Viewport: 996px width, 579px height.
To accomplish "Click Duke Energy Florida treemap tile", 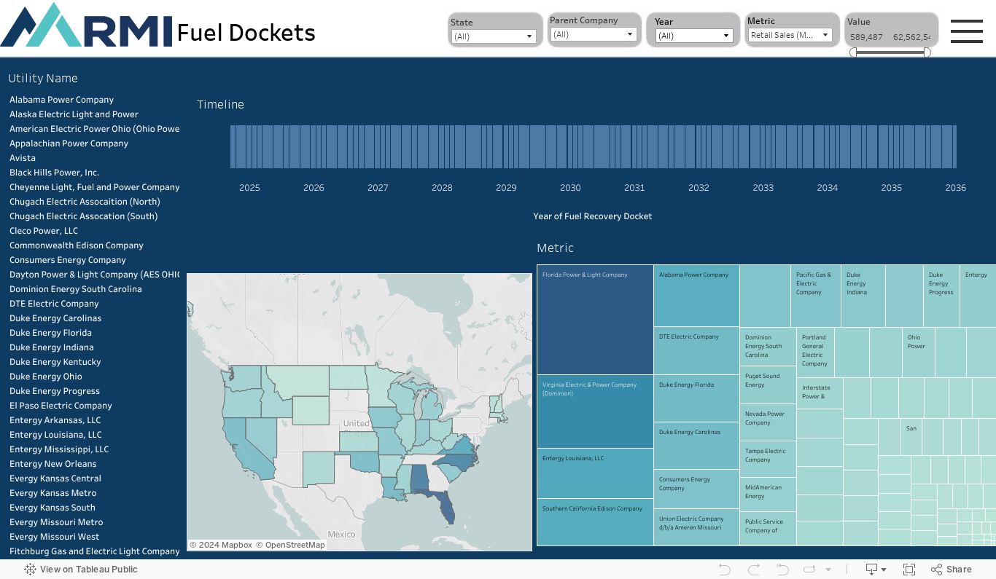I will click(697, 398).
